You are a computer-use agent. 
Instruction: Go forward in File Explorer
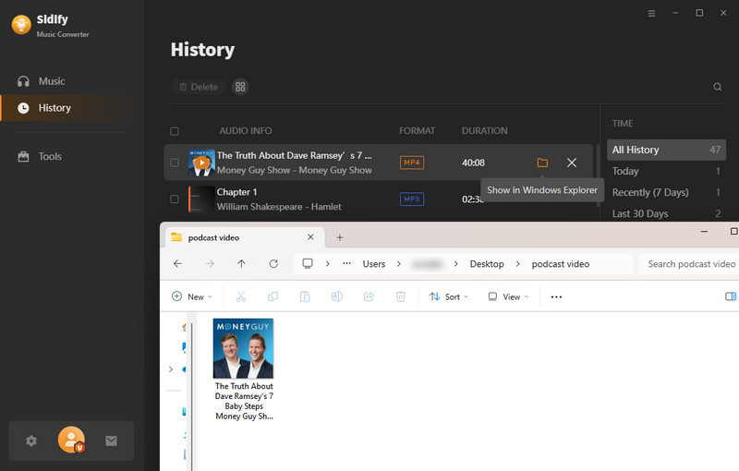[210, 264]
